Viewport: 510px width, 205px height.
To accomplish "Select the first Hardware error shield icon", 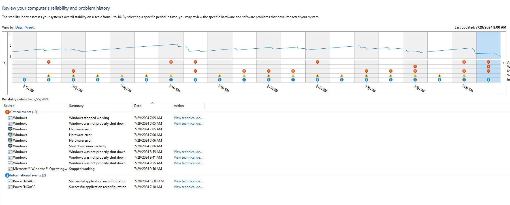I will pyautogui.click(x=10, y=129).
